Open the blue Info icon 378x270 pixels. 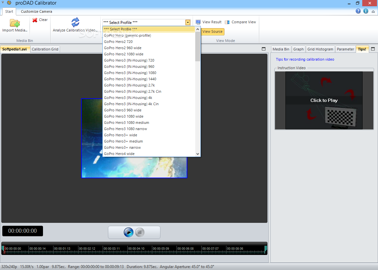click(x=366, y=11)
